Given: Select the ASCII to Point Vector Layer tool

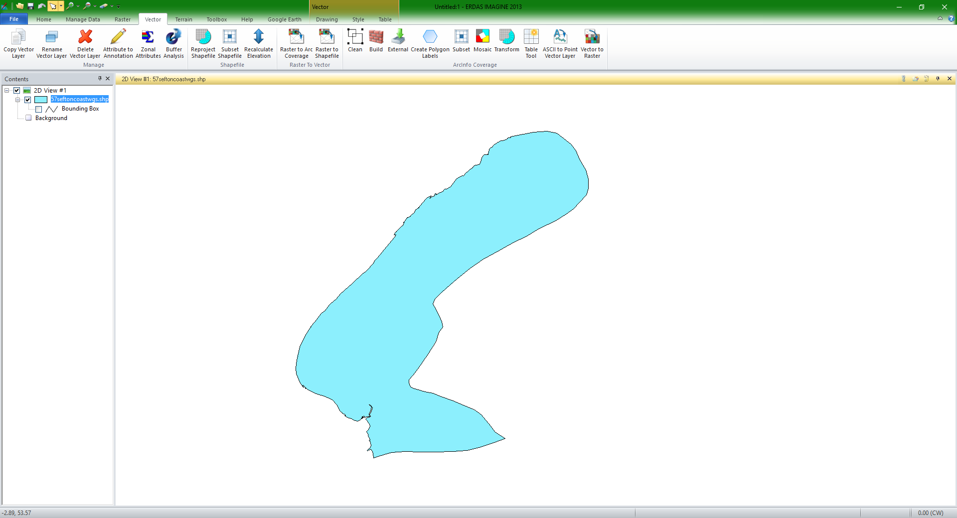Looking at the screenshot, I should 560,44.
